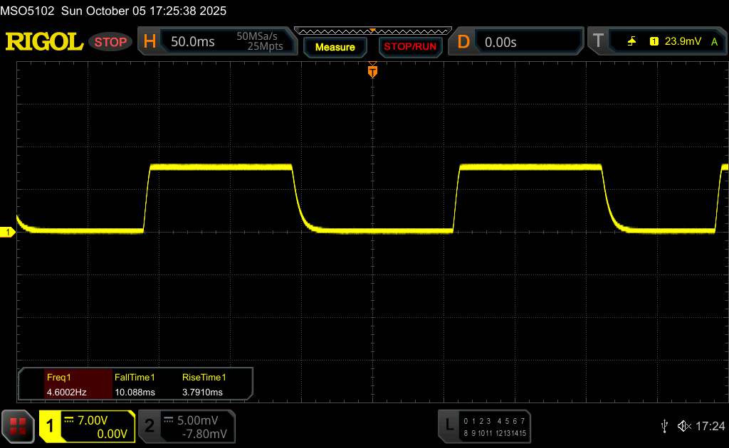Click the USB connection status icon

click(664, 425)
